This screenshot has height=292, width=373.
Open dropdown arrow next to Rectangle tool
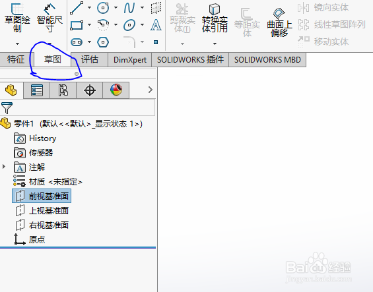[89, 24]
